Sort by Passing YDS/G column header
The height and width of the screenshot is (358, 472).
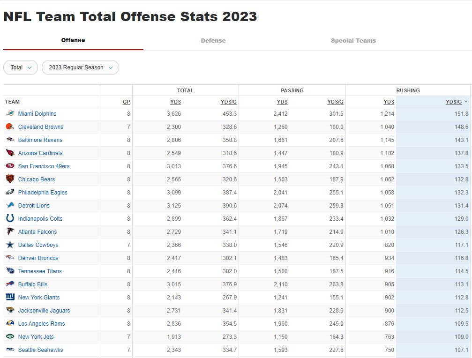point(335,102)
